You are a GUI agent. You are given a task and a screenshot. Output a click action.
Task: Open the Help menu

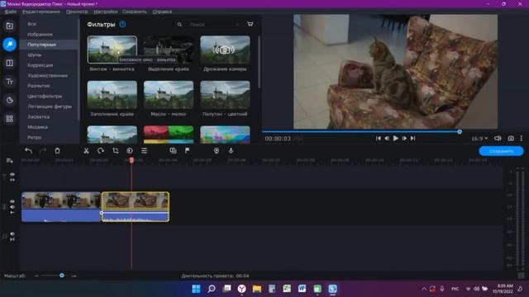point(162,12)
